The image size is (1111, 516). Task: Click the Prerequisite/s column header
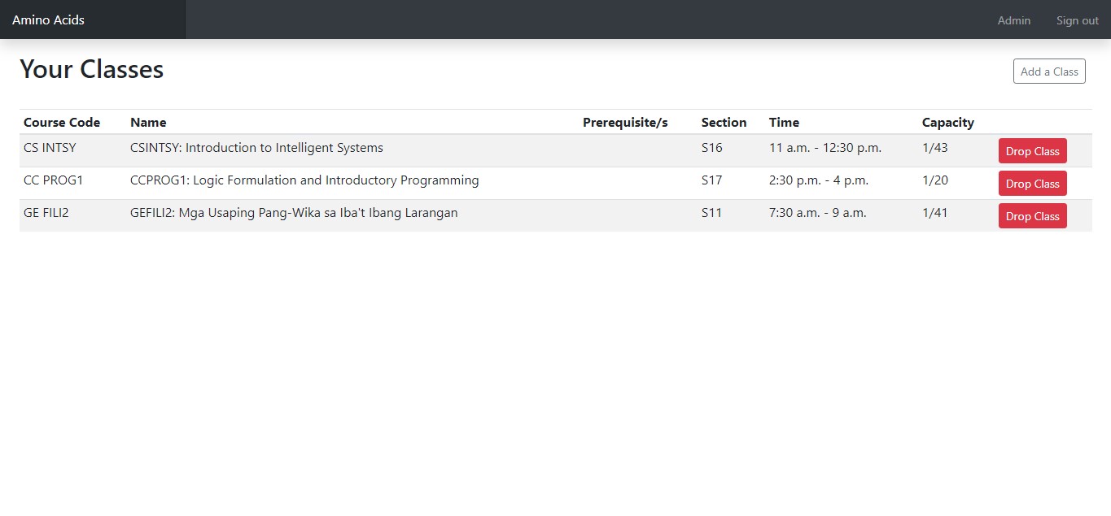tap(625, 122)
